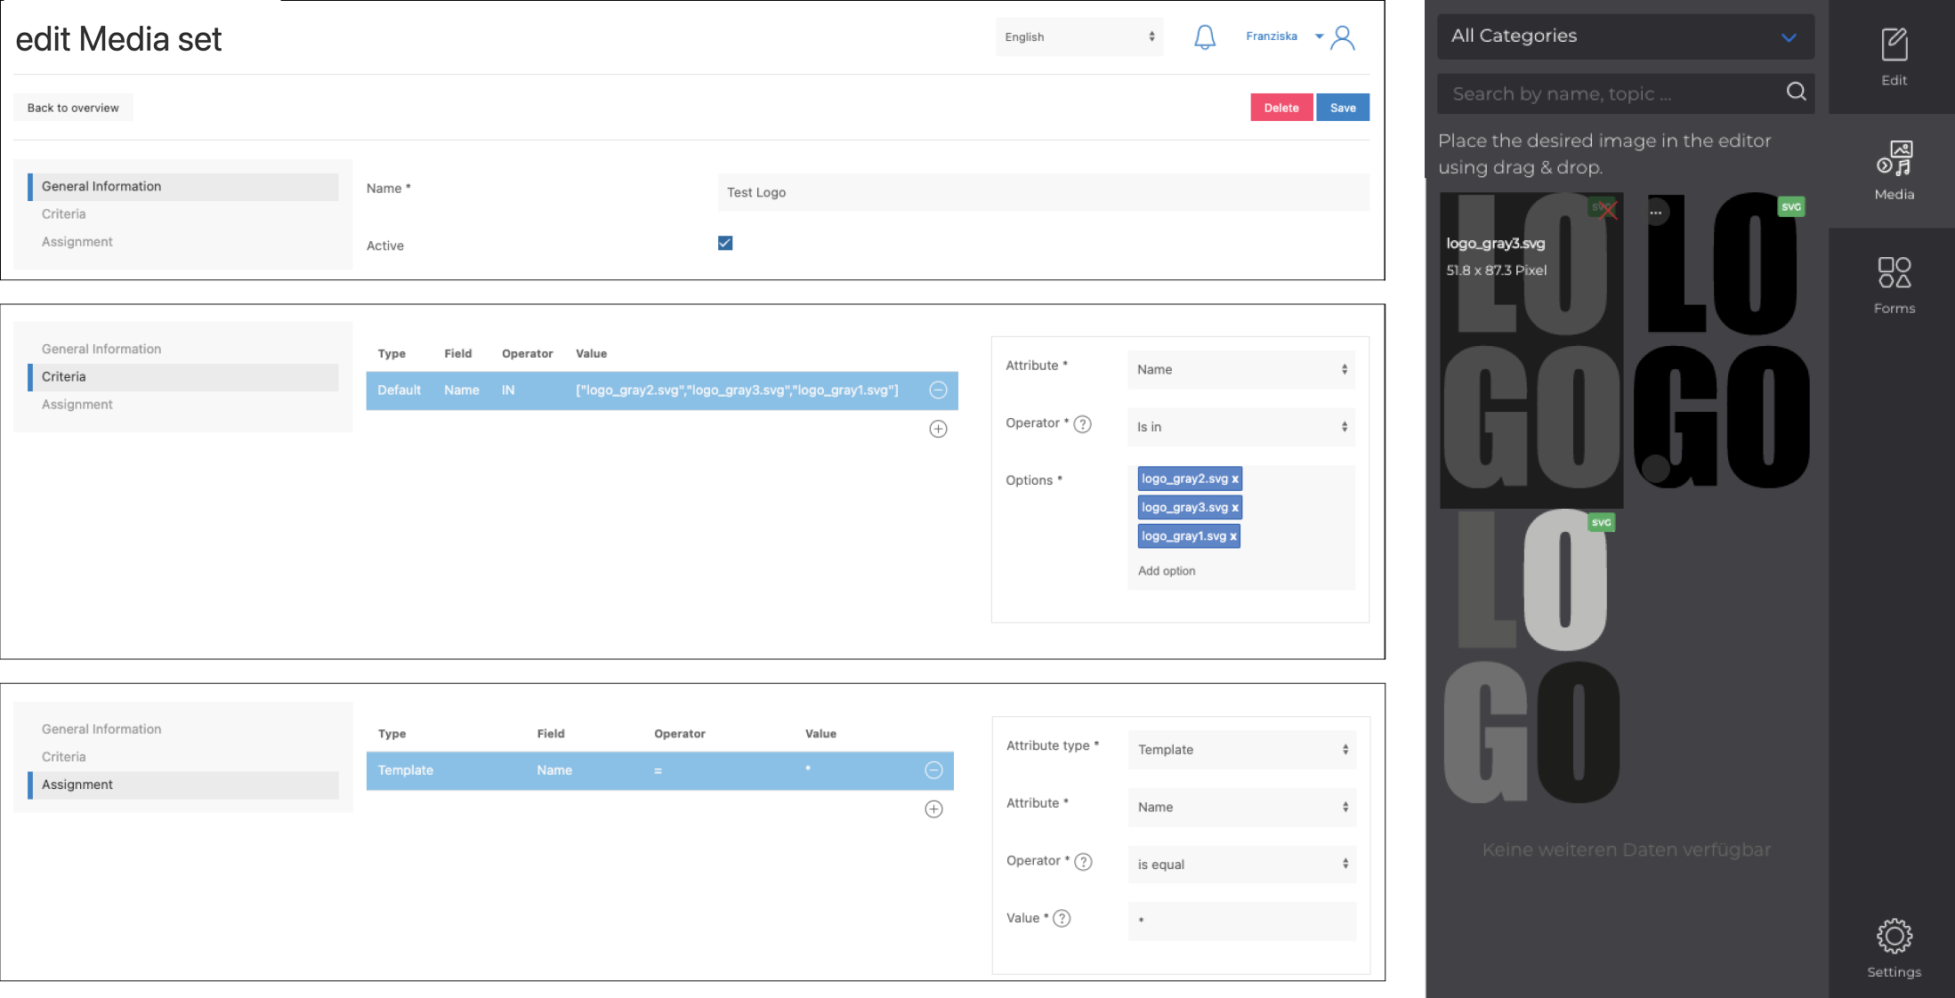1955x998 pixels.
Task: Click the Test Logo name field
Action: [x=1043, y=192]
